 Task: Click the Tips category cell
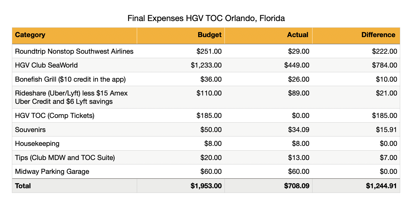pyautogui.click(x=65, y=158)
